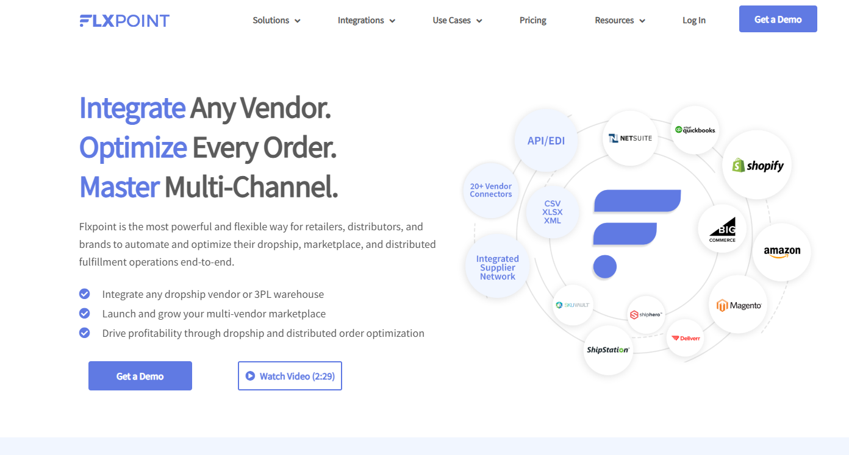Go to the Pricing page

tap(533, 20)
